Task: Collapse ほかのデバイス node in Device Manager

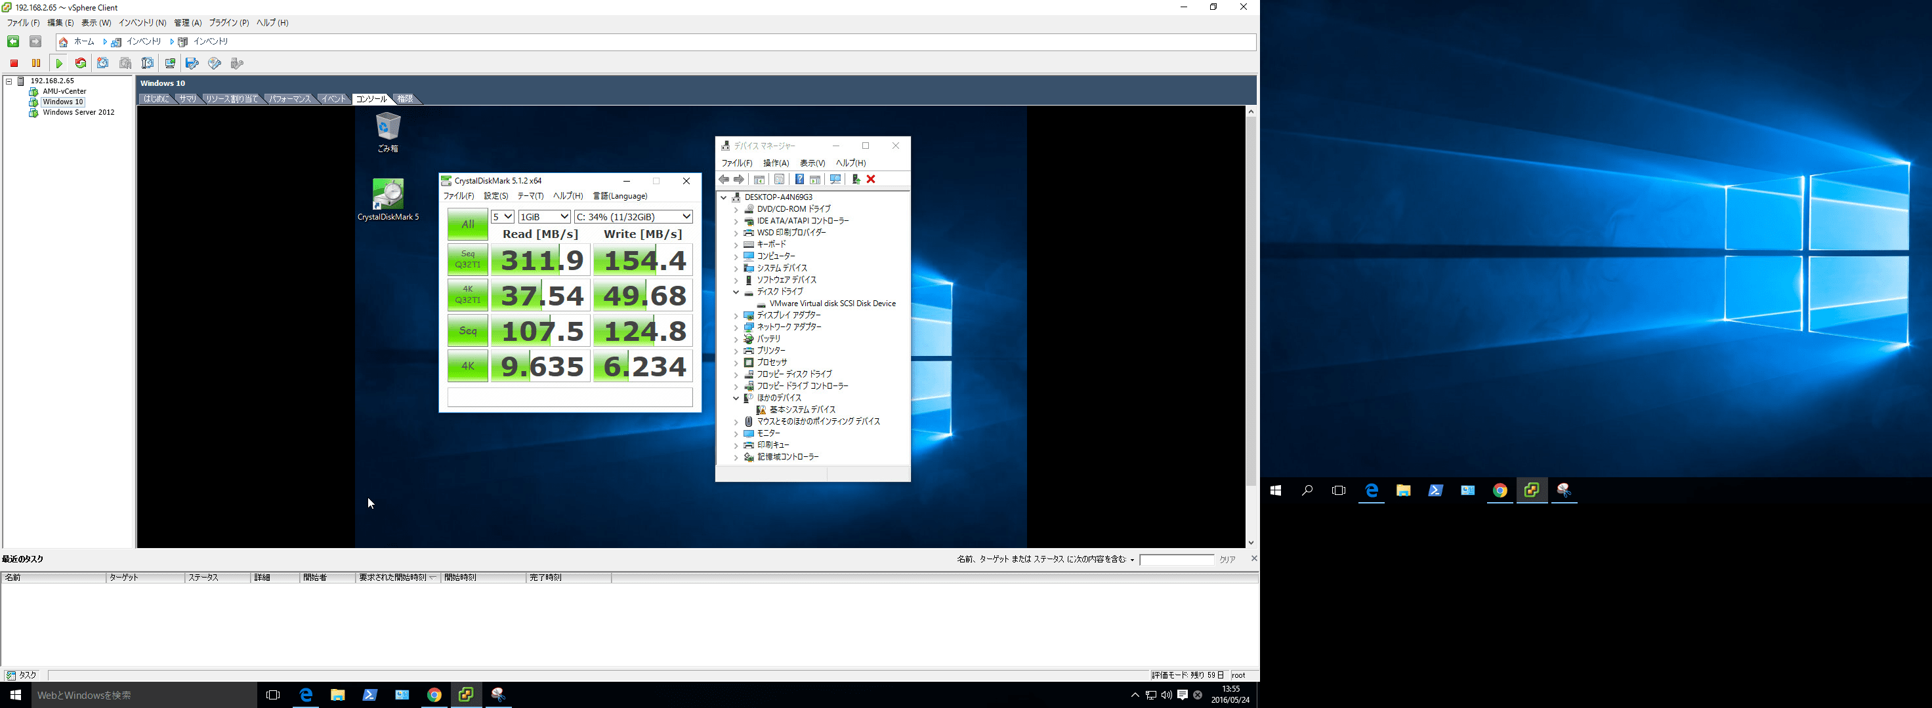Action: 736,398
